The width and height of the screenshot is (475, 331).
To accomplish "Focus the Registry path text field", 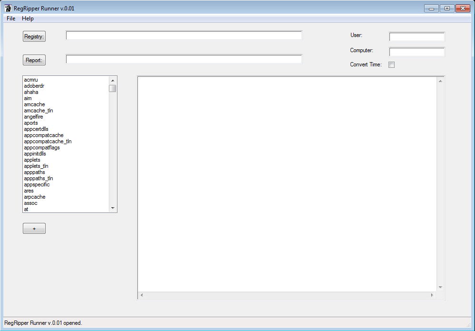I will [x=184, y=36].
